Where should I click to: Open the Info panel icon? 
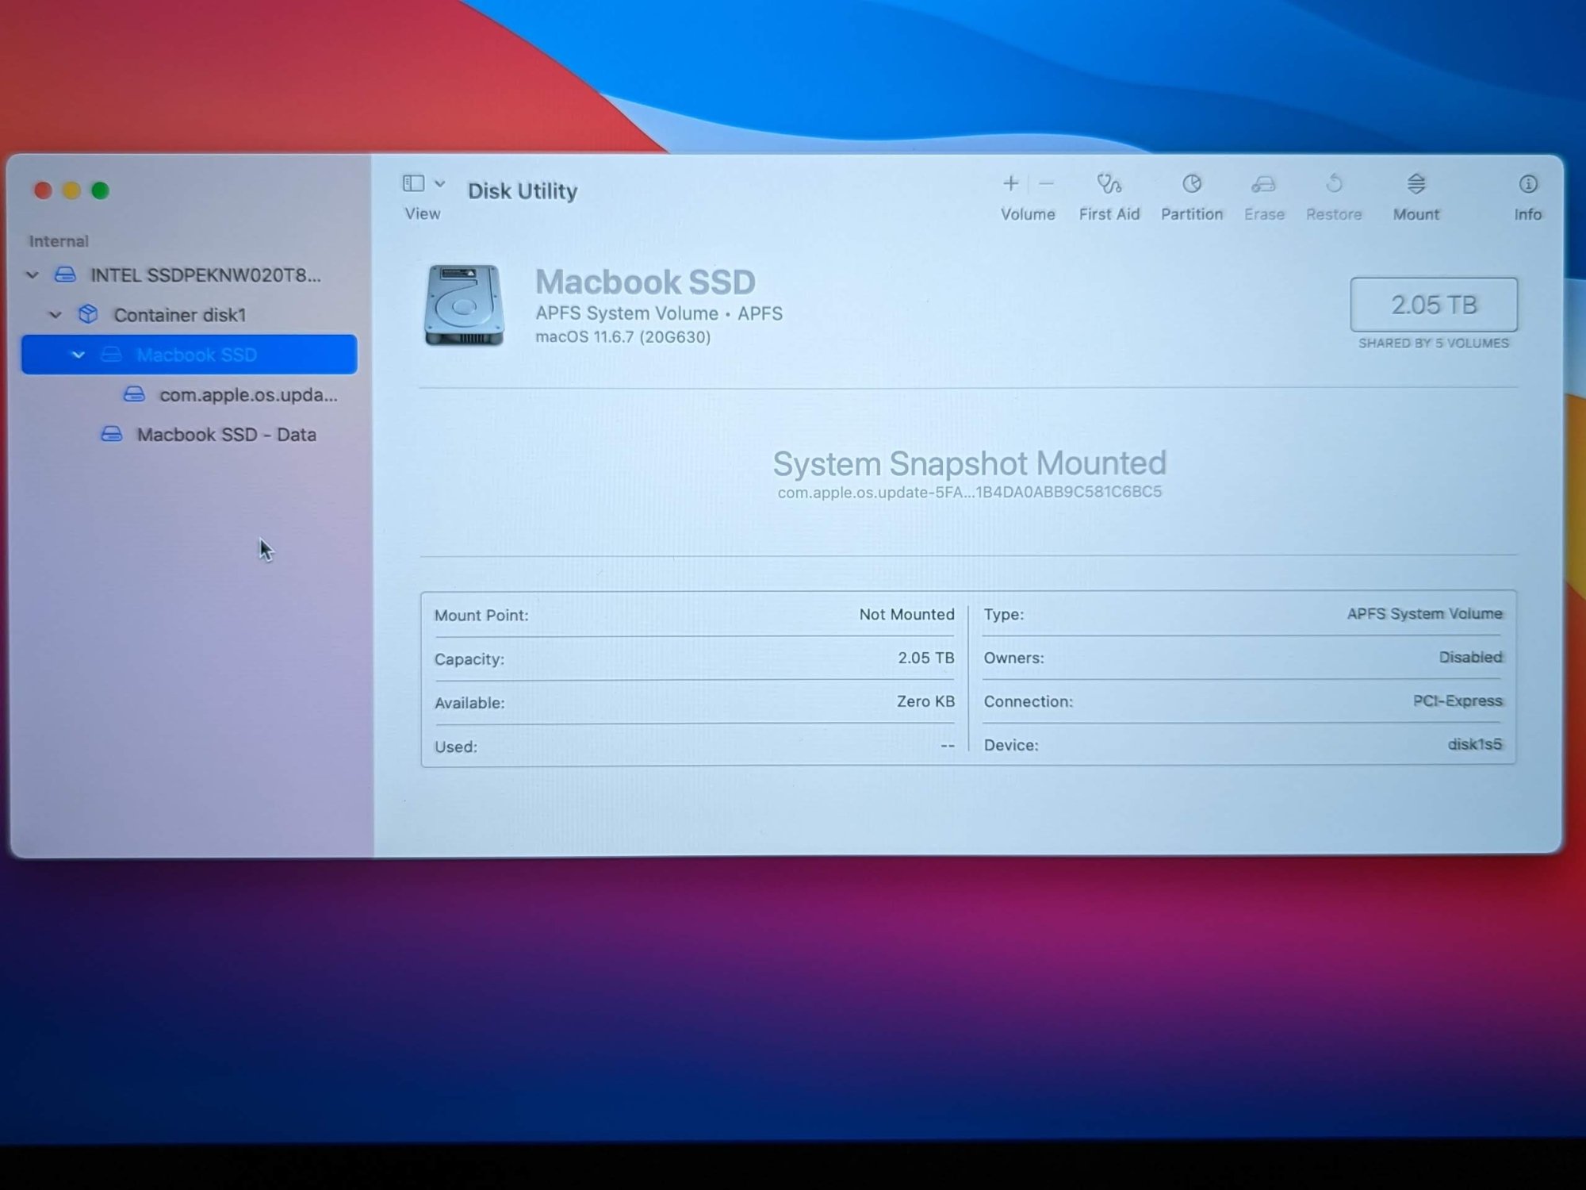point(1527,185)
